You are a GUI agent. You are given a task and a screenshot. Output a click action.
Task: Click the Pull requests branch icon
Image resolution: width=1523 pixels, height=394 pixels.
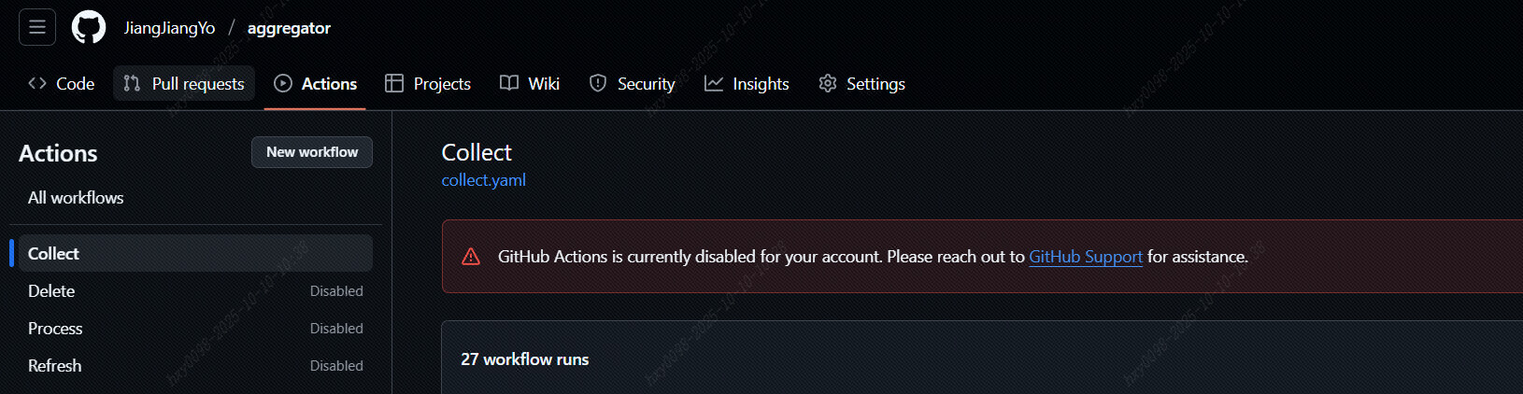132,83
